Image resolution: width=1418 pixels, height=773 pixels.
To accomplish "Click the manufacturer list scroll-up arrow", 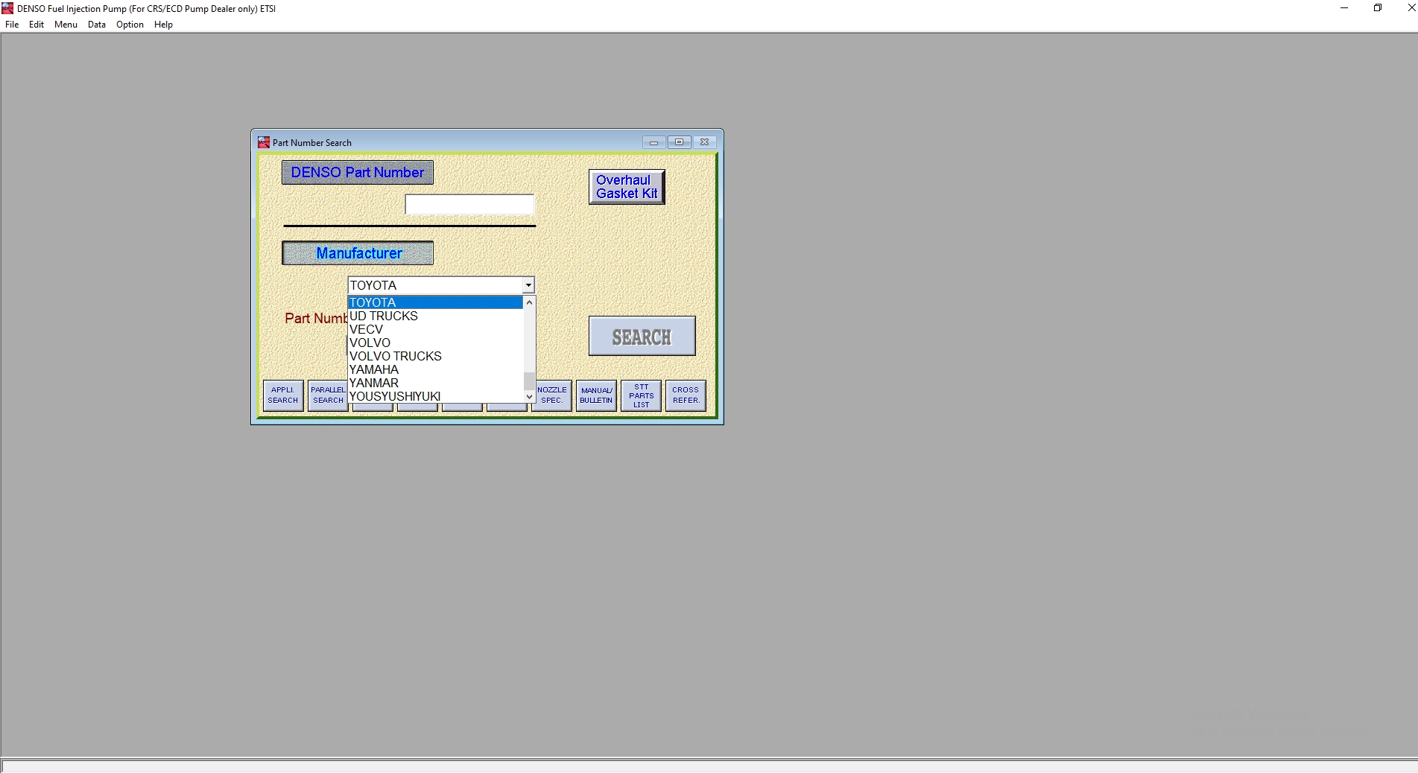I will point(529,302).
